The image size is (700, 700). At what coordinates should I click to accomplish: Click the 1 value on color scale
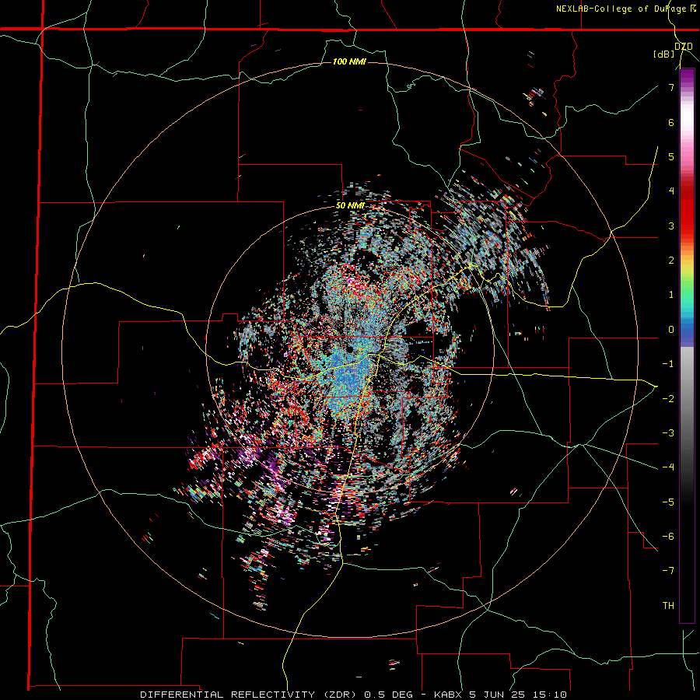[x=671, y=295]
